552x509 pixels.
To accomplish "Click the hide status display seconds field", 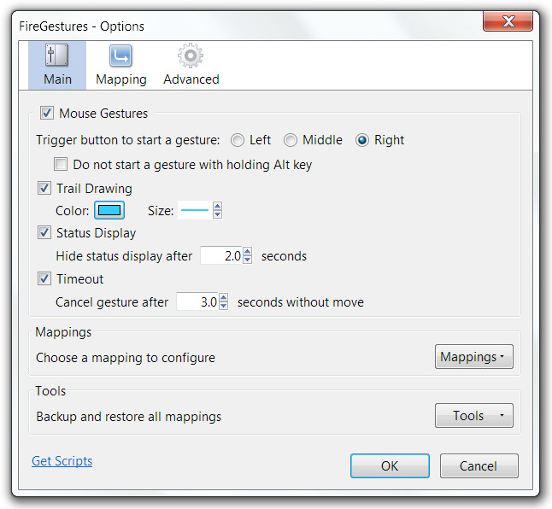I will 221,255.
